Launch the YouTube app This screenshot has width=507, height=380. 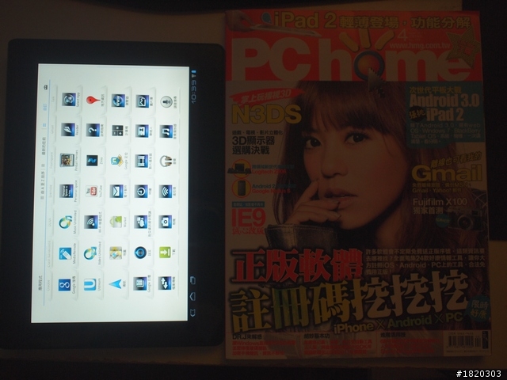pyautogui.click(x=92, y=192)
